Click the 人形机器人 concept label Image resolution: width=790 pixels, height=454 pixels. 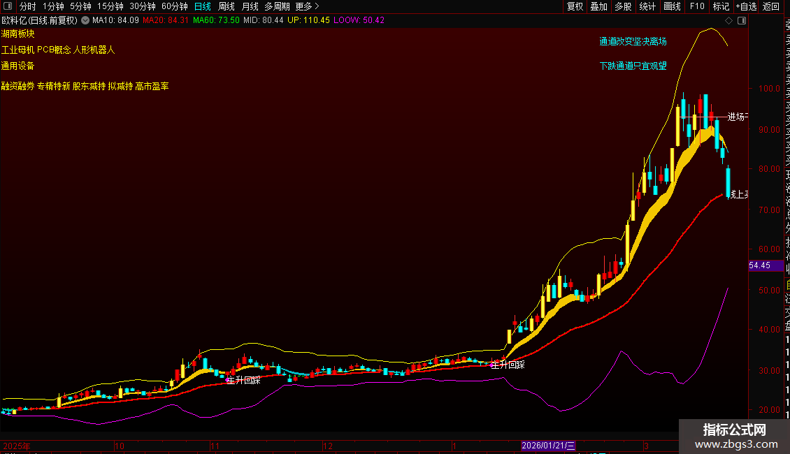[94, 50]
